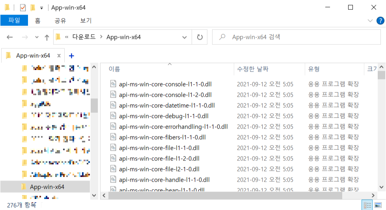
Task: Click folder icon beside App-win-x64 tree item
Action: (24, 187)
